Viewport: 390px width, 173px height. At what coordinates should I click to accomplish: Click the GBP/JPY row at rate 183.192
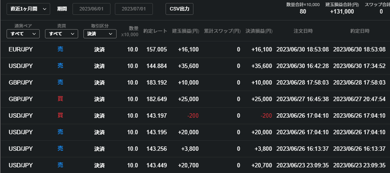(195, 82)
